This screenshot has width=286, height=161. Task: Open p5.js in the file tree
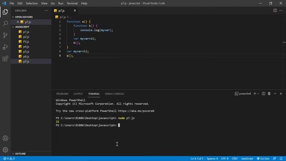(26, 51)
